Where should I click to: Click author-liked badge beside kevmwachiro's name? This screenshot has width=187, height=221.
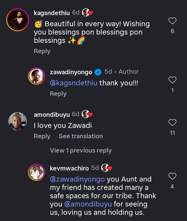[x=106, y=168]
